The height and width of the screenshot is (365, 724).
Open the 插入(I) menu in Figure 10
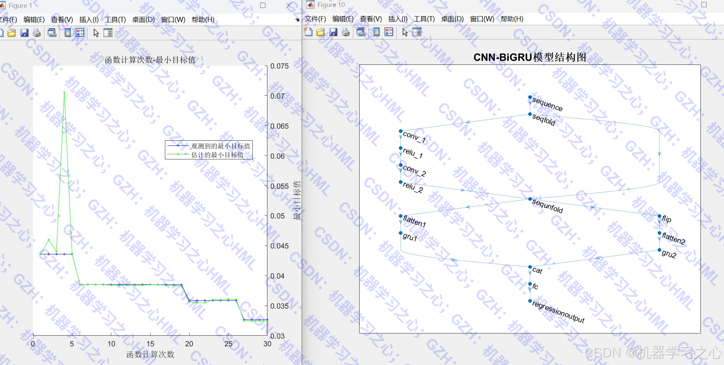click(x=398, y=19)
